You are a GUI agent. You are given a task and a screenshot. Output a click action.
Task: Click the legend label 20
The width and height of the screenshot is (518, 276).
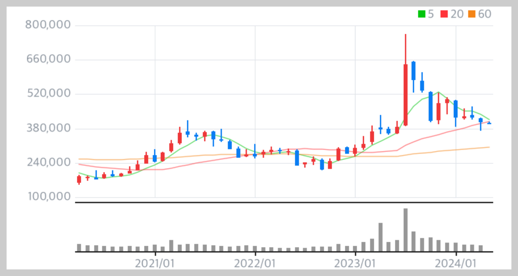(457, 14)
